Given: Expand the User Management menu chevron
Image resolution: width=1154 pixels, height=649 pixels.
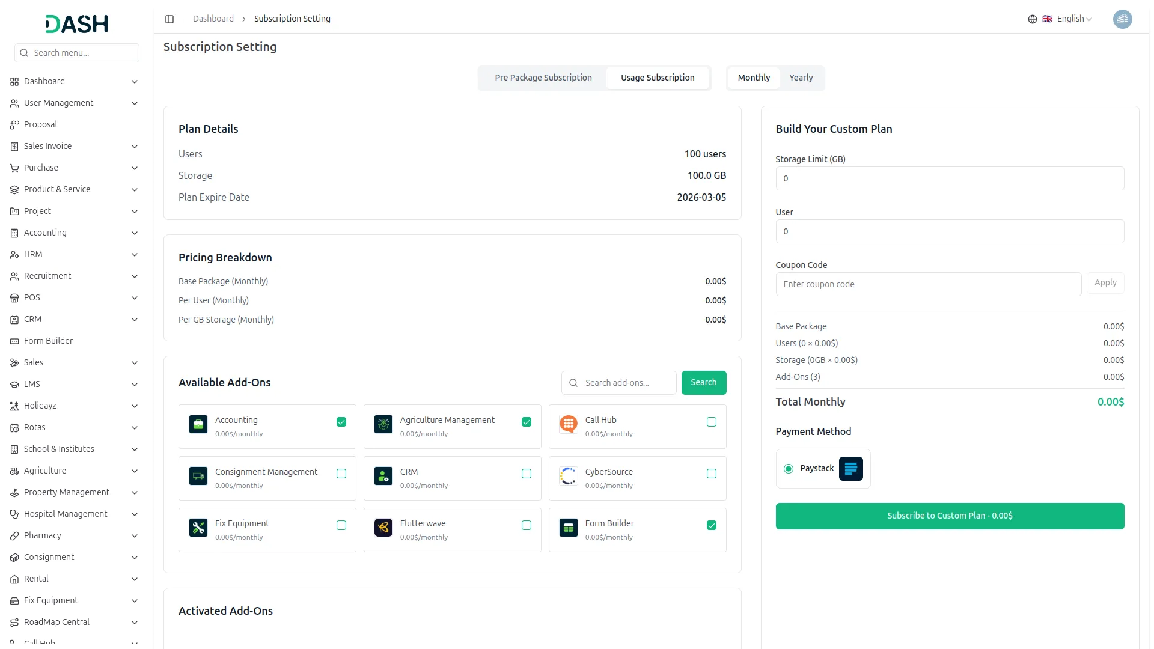Looking at the screenshot, I should [x=135, y=103].
